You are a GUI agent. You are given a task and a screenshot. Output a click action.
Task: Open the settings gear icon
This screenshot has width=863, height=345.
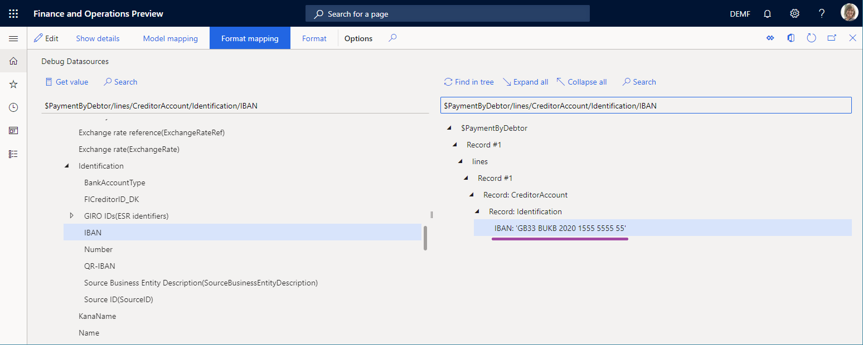pyautogui.click(x=795, y=13)
